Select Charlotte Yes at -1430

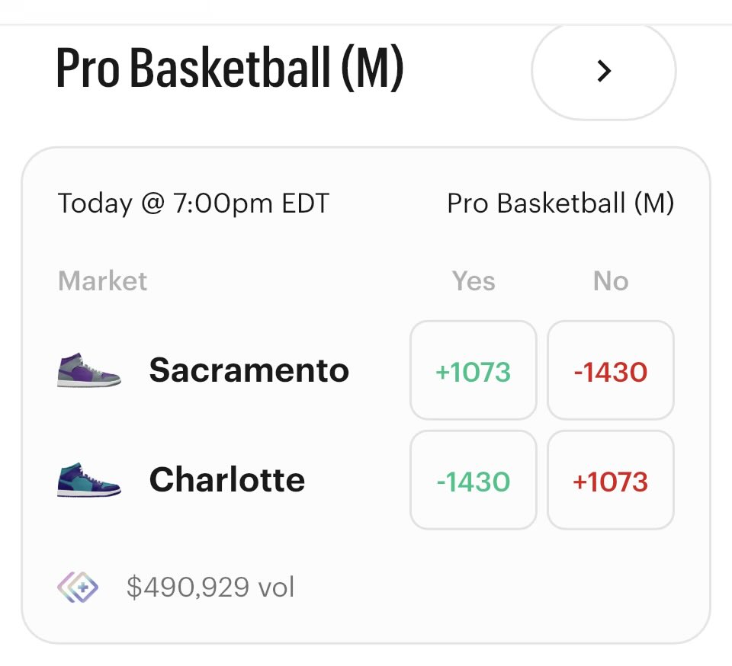(473, 481)
